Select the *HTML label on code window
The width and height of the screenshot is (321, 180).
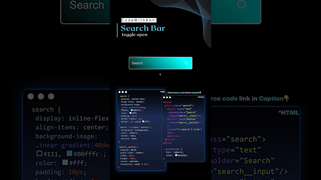pyautogui.click(x=201, y=97)
